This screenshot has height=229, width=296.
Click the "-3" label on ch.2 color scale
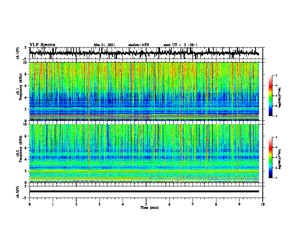point(276,137)
